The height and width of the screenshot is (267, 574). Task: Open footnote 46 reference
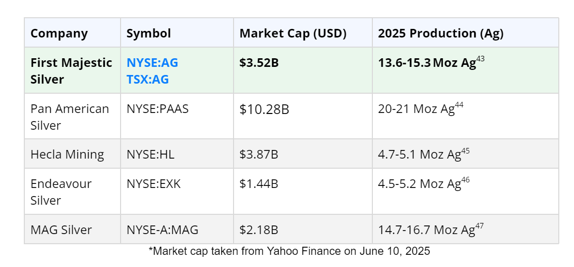click(x=466, y=180)
